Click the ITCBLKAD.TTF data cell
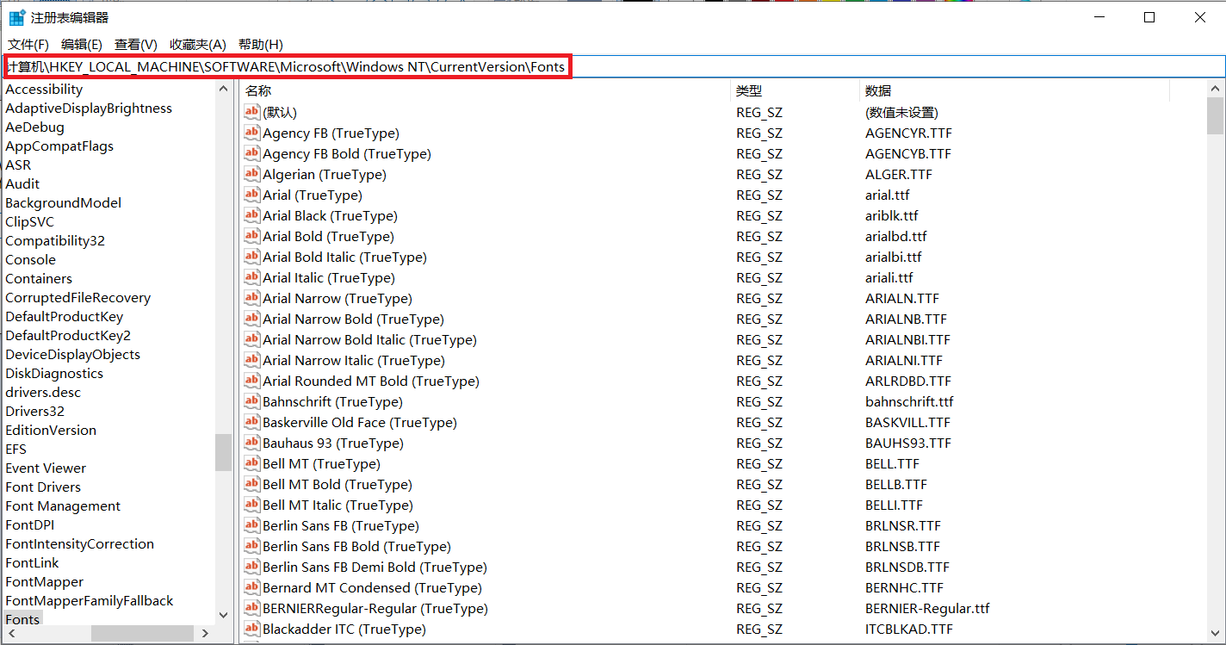The width and height of the screenshot is (1226, 645). (x=909, y=629)
